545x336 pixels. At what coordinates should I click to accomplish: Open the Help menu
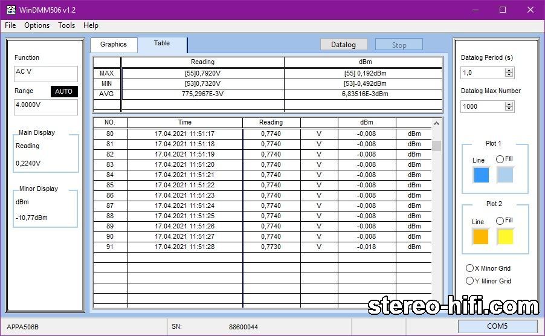point(91,25)
